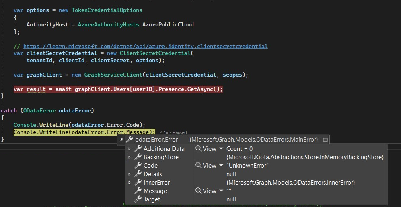The height and width of the screenshot is (207, 401).
Task: Expand the InnerError property row
Action: [130, 183]
